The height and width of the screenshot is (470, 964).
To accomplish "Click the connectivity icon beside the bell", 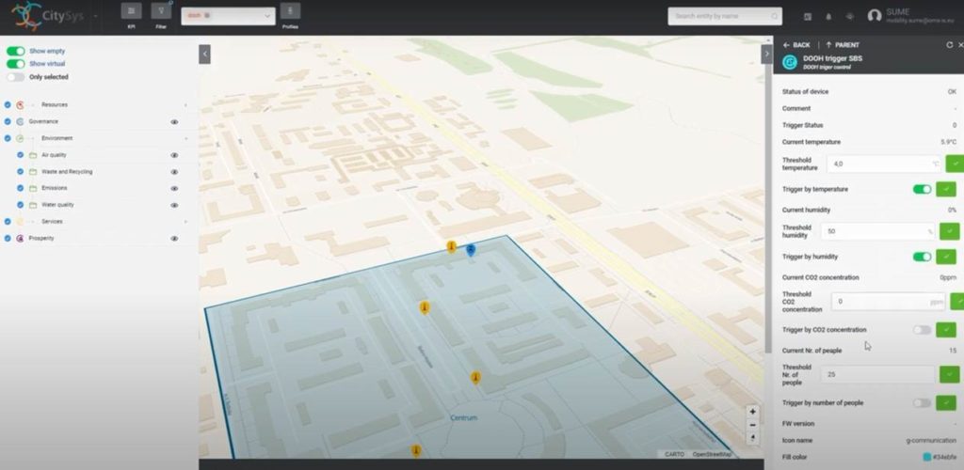I will 850,17.
